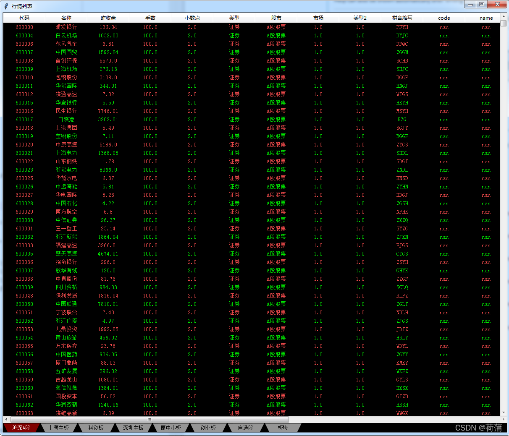
Task: Select the 黄山旅游 stock
Action: tap(66, 338)
